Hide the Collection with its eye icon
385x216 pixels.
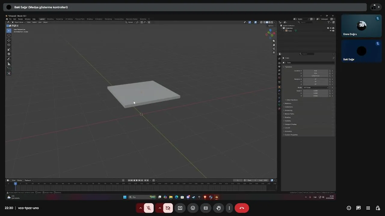pos(331,28)
